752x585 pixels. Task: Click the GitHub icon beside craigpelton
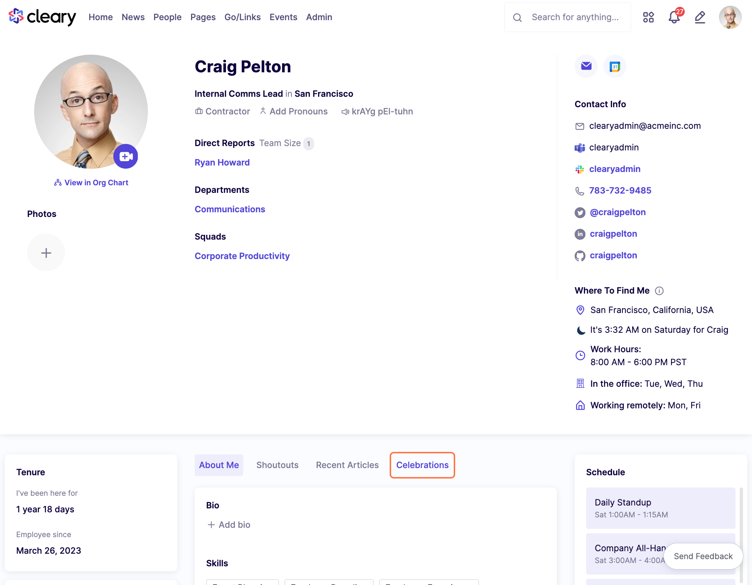(580, 256)
